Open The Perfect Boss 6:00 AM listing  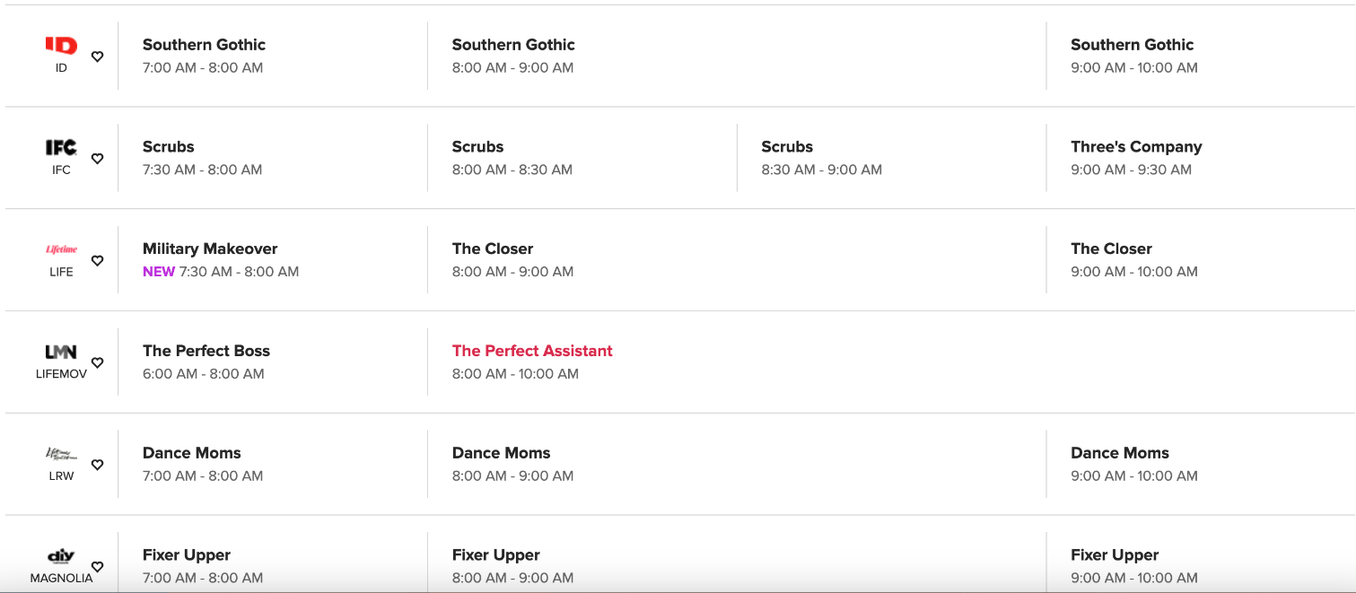point(206,351)
